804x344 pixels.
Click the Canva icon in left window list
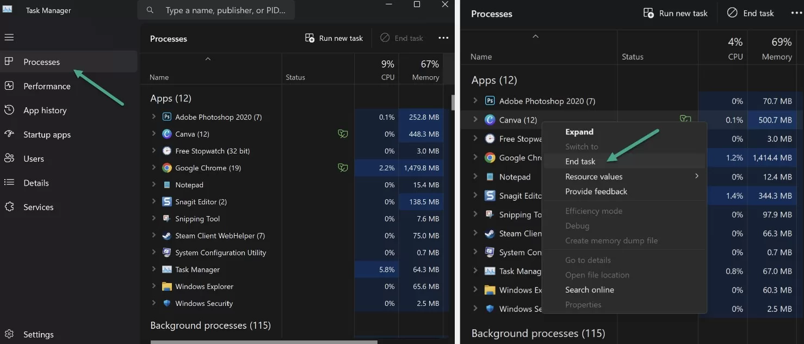(x=167, y=134)
